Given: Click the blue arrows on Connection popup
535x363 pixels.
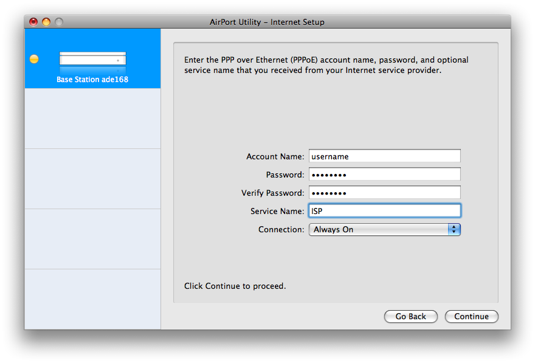Looking at the screenshot, I should pyautogui.click(x=454, y=229).
